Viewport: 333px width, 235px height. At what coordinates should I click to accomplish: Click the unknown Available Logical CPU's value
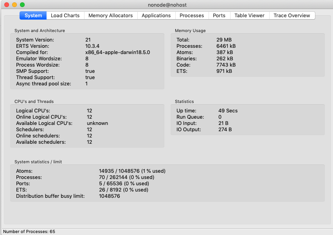coord(97,123)
